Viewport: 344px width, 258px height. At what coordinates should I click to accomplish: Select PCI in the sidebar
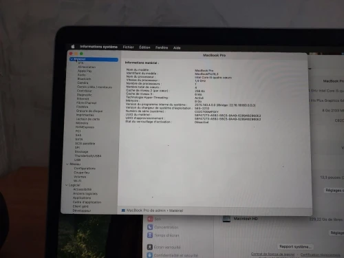(x=78, y=131)
